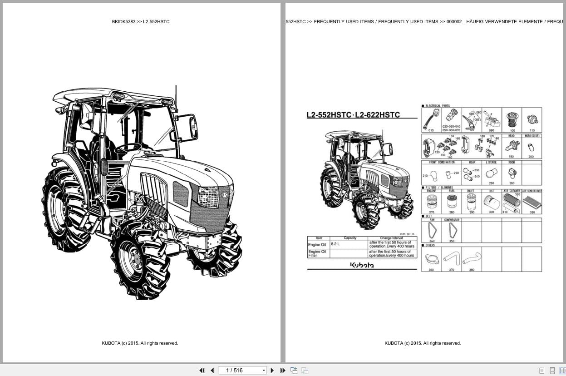Switch to continuous page layout
The width and height of the screenshot is (566, 376).
(x=552, y=371)
